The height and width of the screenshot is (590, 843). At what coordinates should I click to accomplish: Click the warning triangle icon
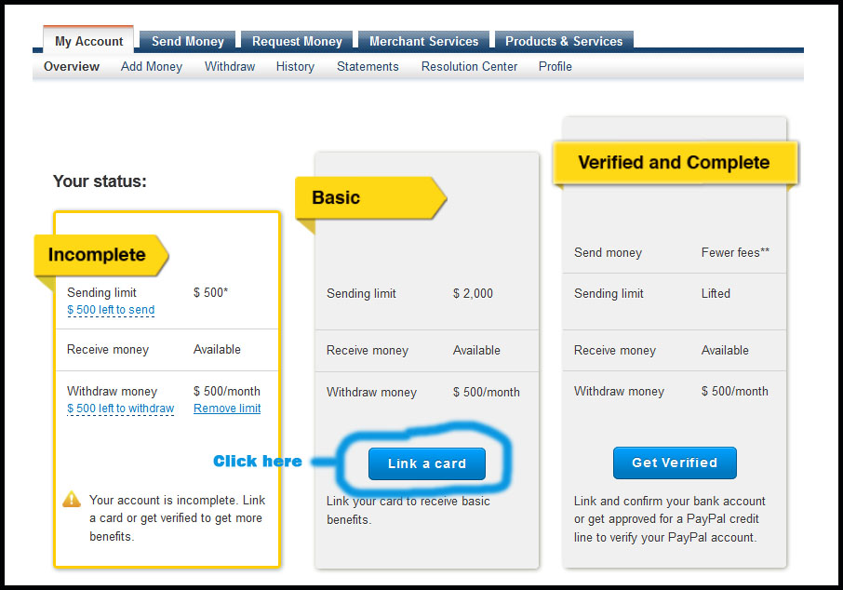tap(72, 500)
